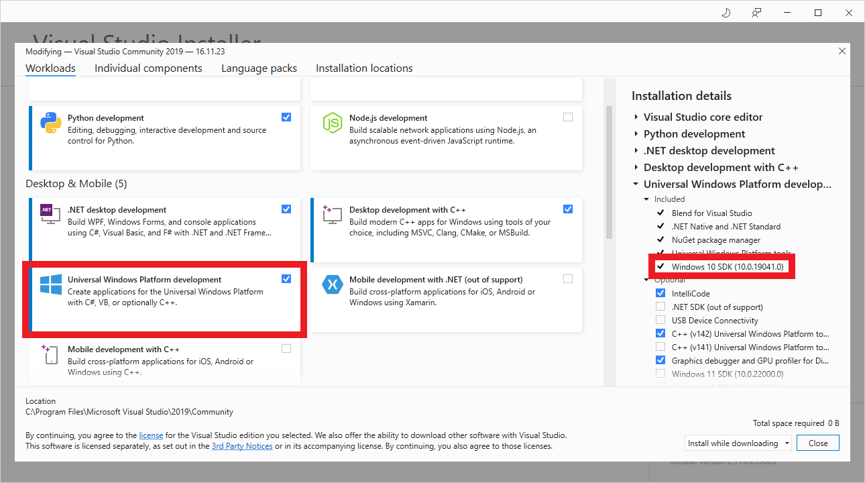Viewport: 865px width, 483px height.
Task: Check the USB Device Connectivity option
Action: pyautogui.click(x=660, y=320)
